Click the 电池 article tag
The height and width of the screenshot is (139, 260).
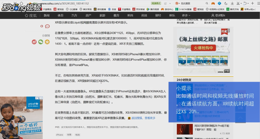[x=77, y=135]
